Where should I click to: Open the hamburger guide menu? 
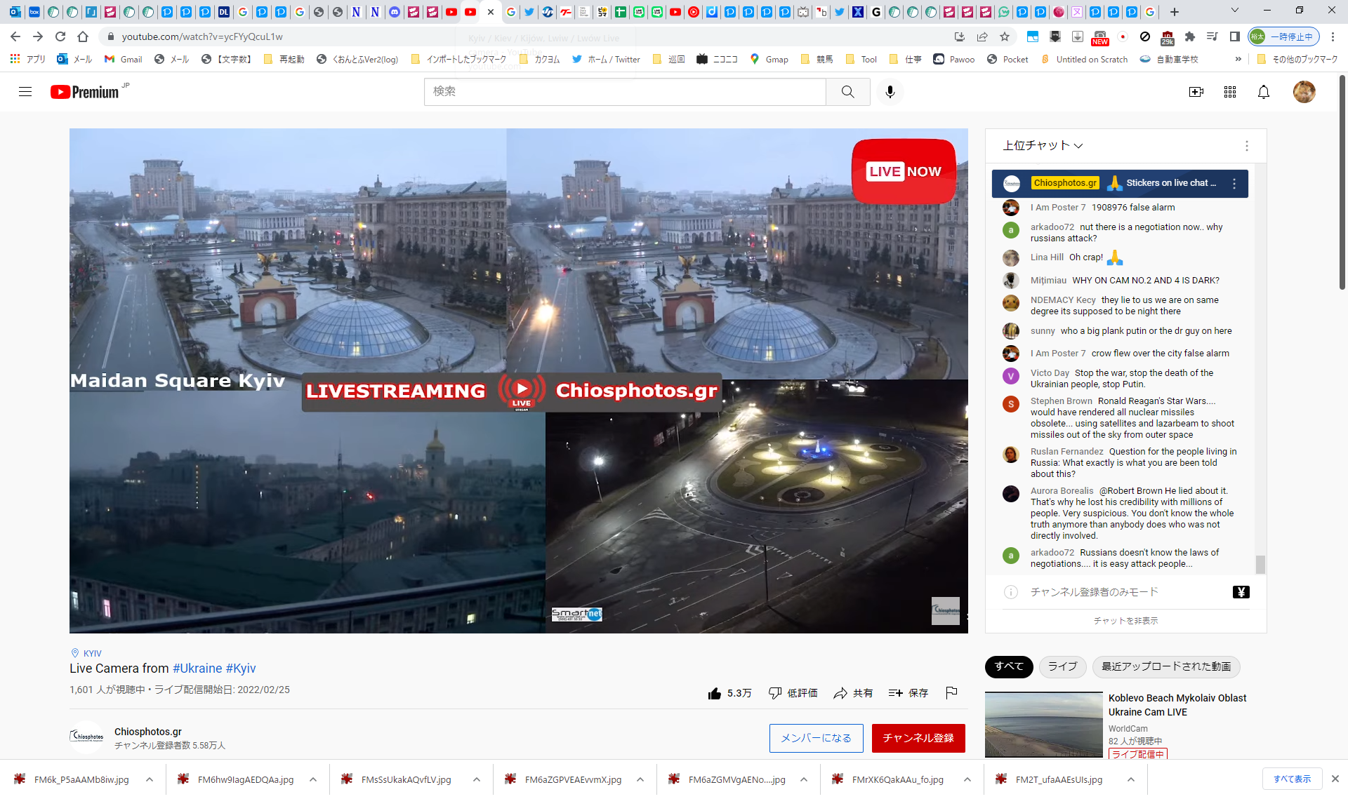point(25,92)
